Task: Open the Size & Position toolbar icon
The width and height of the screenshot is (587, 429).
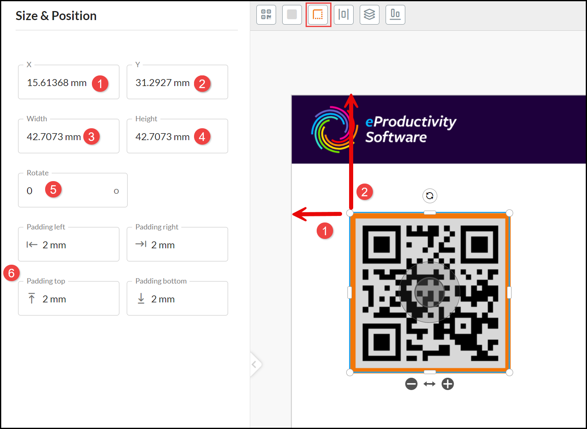Action: click(318, 15)
